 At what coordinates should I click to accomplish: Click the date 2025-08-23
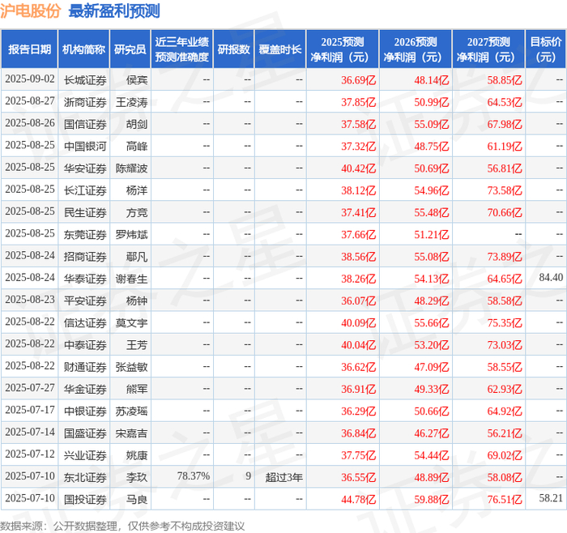(30, 300)
